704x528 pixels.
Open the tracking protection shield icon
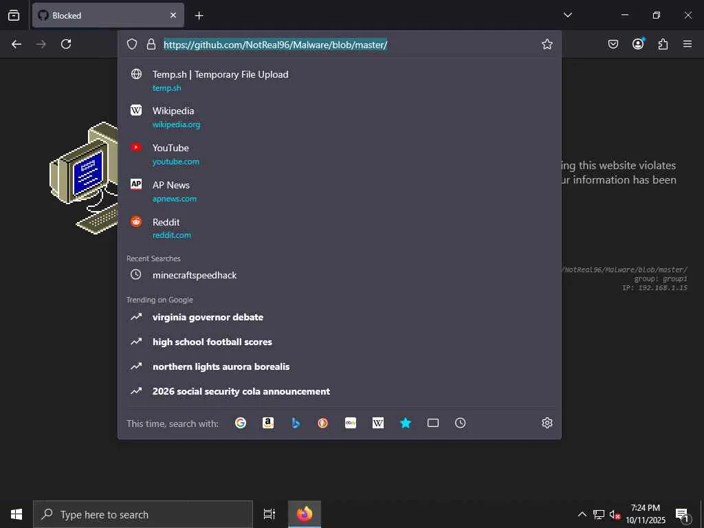[x=131, y=44]
